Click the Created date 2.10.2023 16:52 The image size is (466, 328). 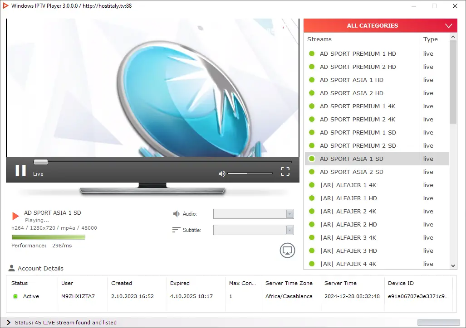pos(132,296)
